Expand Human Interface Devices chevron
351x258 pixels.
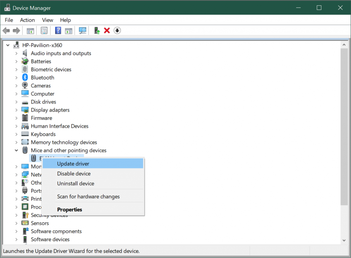click(16, 126)
